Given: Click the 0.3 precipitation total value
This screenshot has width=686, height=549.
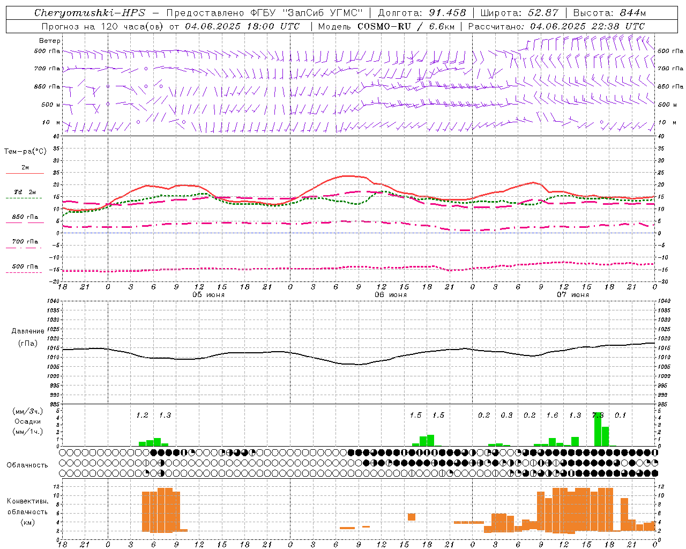Looking at the screenshot, I should 506,416.
